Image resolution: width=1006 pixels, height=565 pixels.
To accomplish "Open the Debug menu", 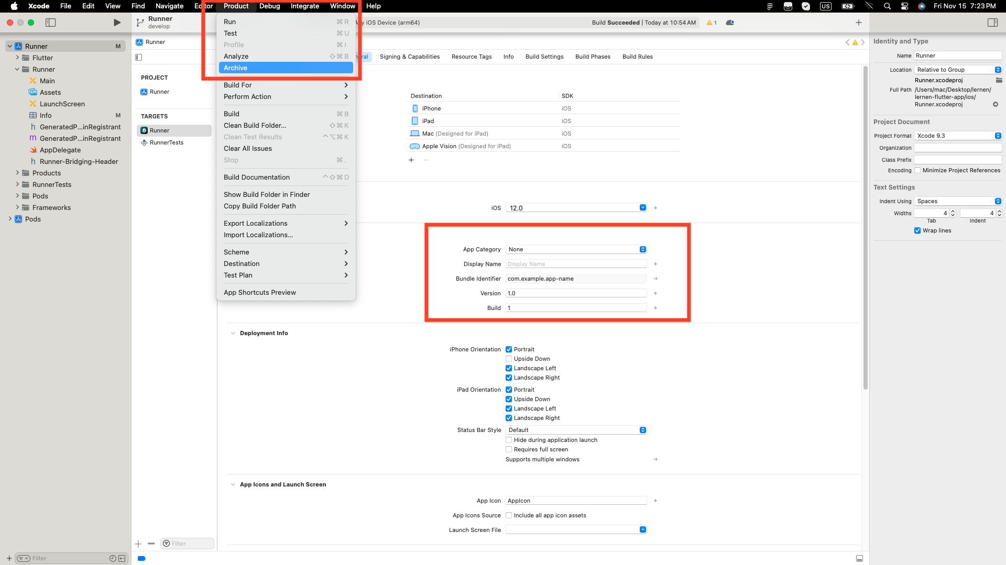I will click(269, 6).
